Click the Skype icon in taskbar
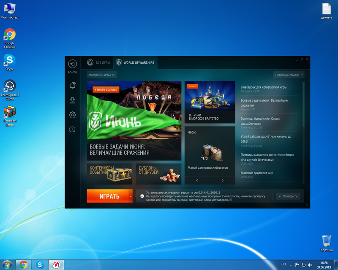The height and width of the screenshot is (270, 338). click(x=40, y=265)
